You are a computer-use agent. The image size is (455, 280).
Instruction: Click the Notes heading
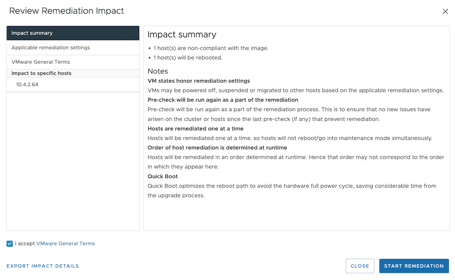pos(158,71)
